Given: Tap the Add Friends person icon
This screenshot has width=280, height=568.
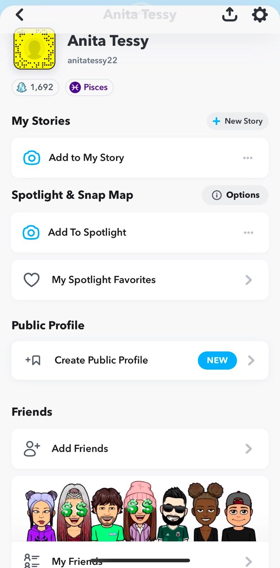Looking at the screenshot, I should click(x=32, y=449).
